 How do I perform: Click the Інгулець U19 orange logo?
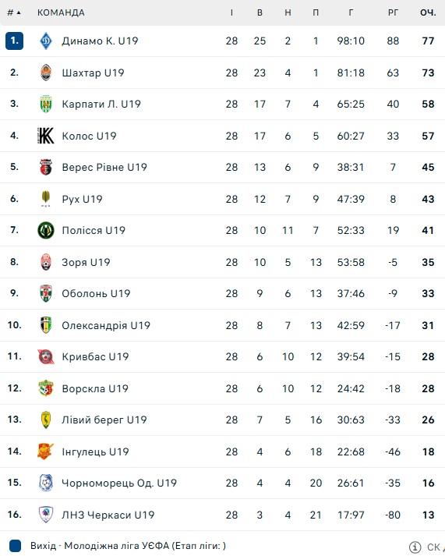tap(46, 452)
